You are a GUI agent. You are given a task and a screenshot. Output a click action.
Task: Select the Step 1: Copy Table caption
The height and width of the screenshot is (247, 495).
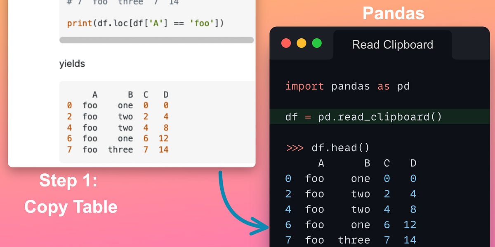pos(70,193)
